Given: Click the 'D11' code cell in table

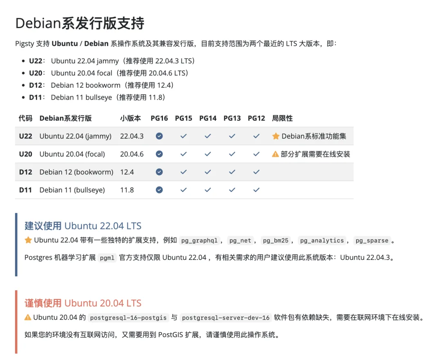Looking at the screenshot, I should pyautogui.click(x=25, y=190).
